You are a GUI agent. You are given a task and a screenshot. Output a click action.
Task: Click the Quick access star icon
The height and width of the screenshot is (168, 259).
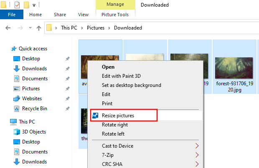(x=14, y=49)
